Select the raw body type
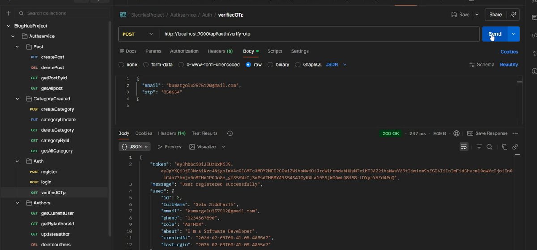The height and width of the screenshot is (250, 537). click(x=248, y=65)
